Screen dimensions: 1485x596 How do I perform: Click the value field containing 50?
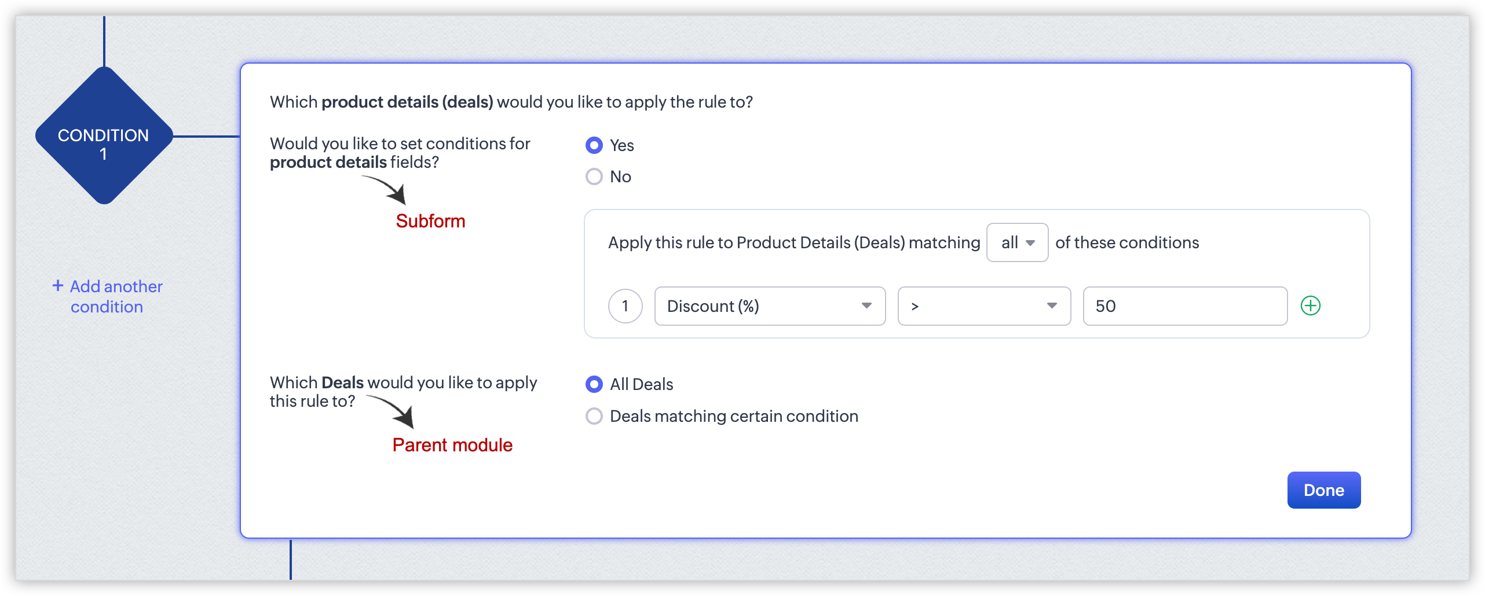pyautogui.click(x=1185, y=306)
